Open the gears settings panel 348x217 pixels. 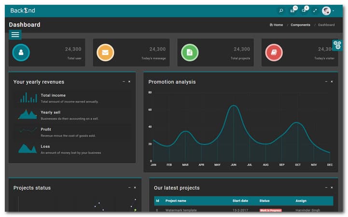[x=337, y=45]
